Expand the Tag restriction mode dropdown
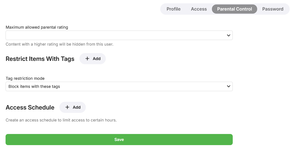 (x=119, y=86)
